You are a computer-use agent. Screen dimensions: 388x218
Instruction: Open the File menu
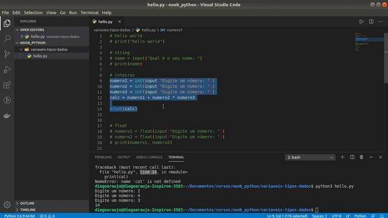tap(5, 13)
